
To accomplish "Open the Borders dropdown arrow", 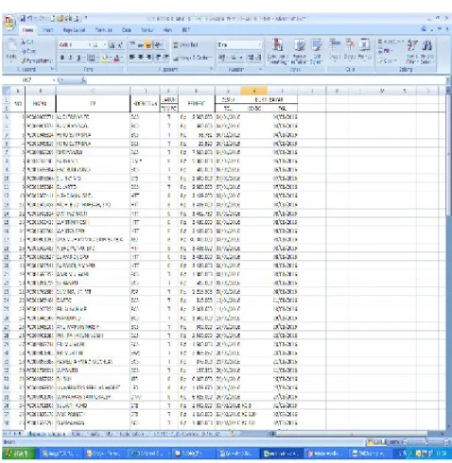I will [97, 58].
